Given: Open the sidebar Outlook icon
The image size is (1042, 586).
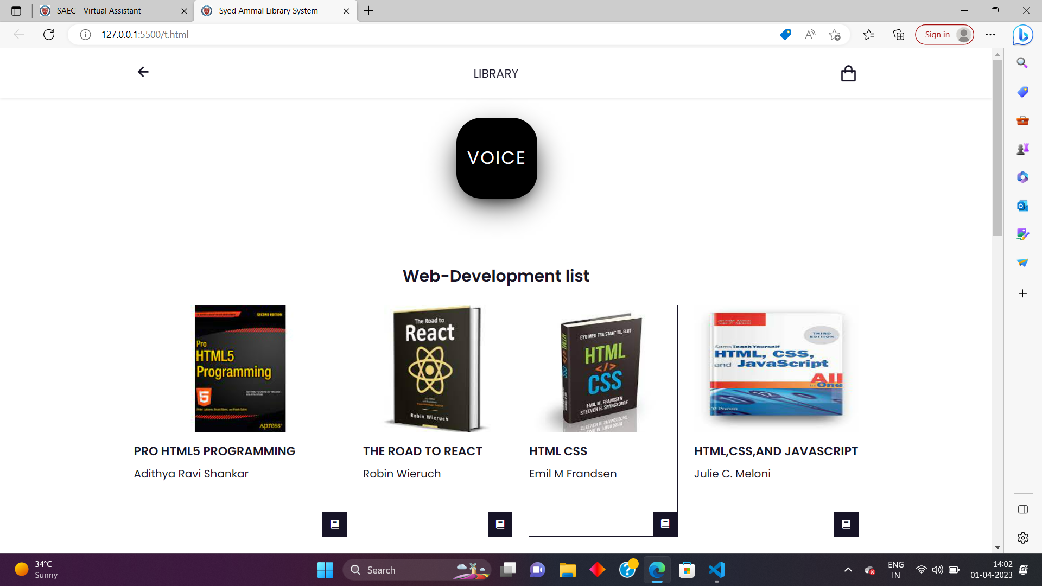Looking at the screenshot, I should (1022, 206).
